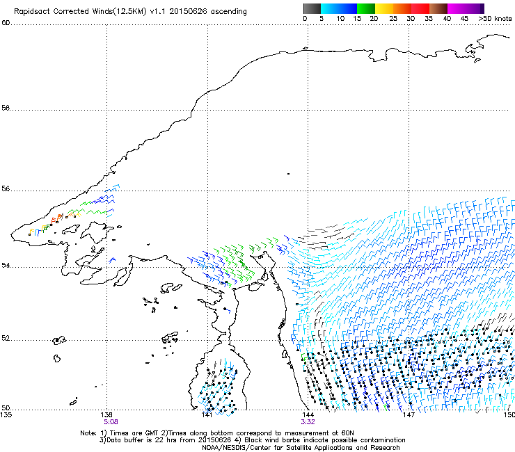Viewport: 515px width, 452px height.
Task: Click the purple 5:08 pass time
Action: point(111,422)
